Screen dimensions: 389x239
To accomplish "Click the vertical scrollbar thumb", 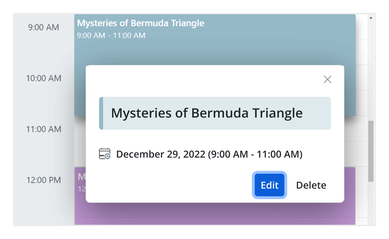I will click(x=371, y=151).
